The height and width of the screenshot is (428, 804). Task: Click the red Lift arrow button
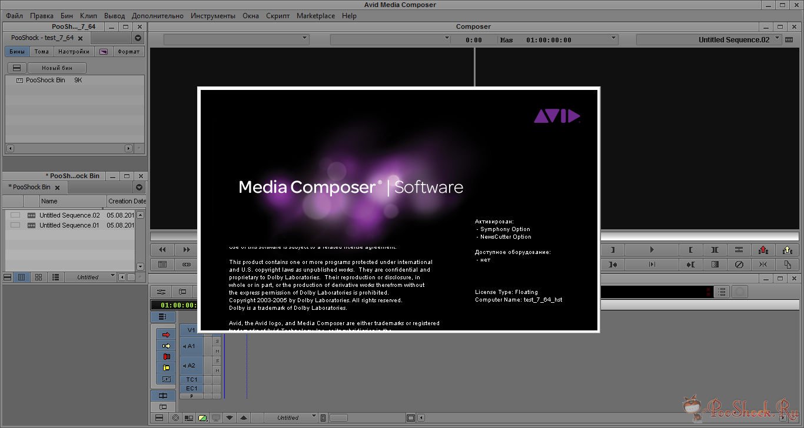pyautogui.click(x=763, y=250)
